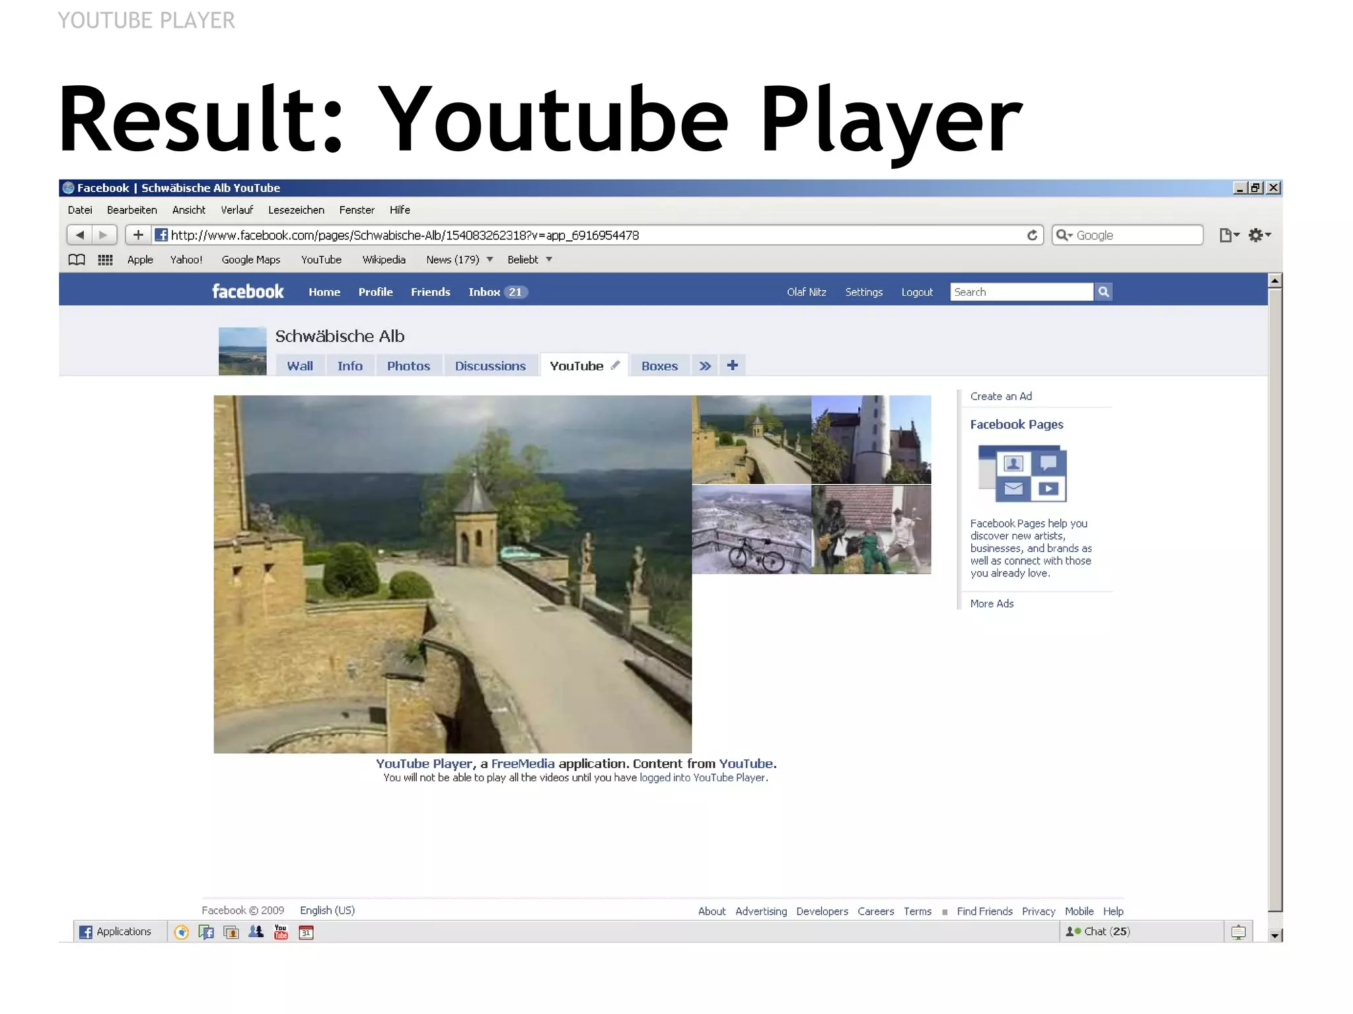Open the Google search engine dropdown
Image resolution: width=1353 pixels, height=1014 pixels.
pos(1064,235)
